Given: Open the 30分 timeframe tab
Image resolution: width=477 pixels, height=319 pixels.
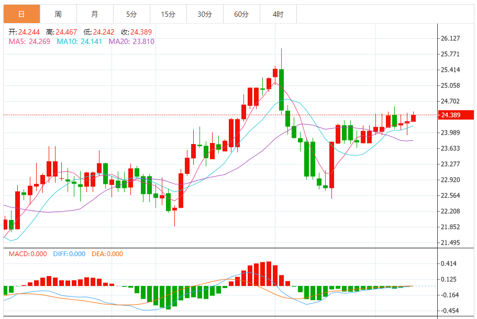Looking at the screenshot, I should [205, 14].
